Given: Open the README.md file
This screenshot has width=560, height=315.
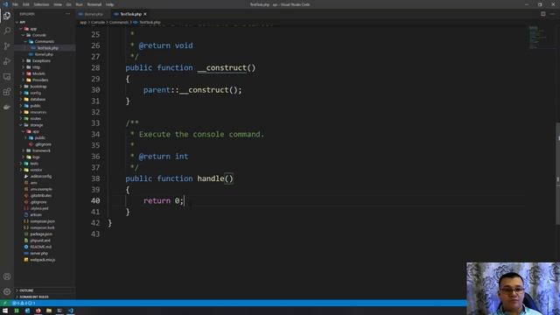Looking at the screenshot, I should point(41,247).
